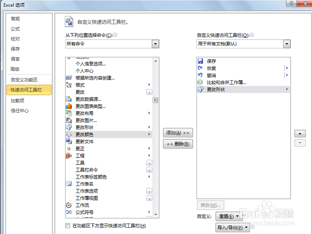Click 更改形状 icon in right toolbar list

[x=200, y=89]
